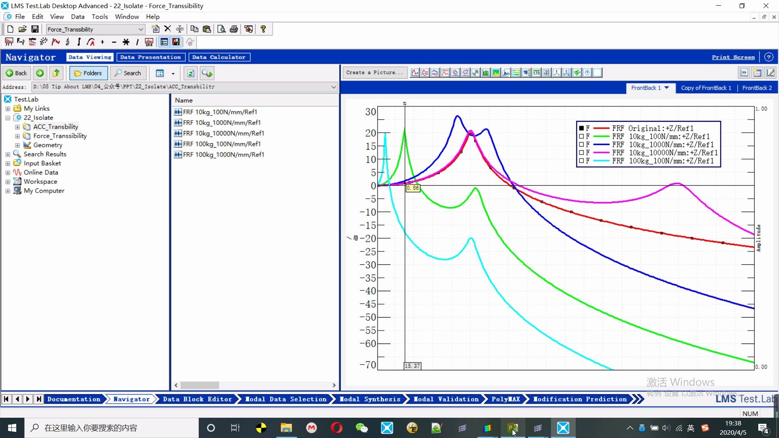Go to the Modal Synthesis workflow step
This screenshot has width=779, height=438.
click(x=370, y=399)
